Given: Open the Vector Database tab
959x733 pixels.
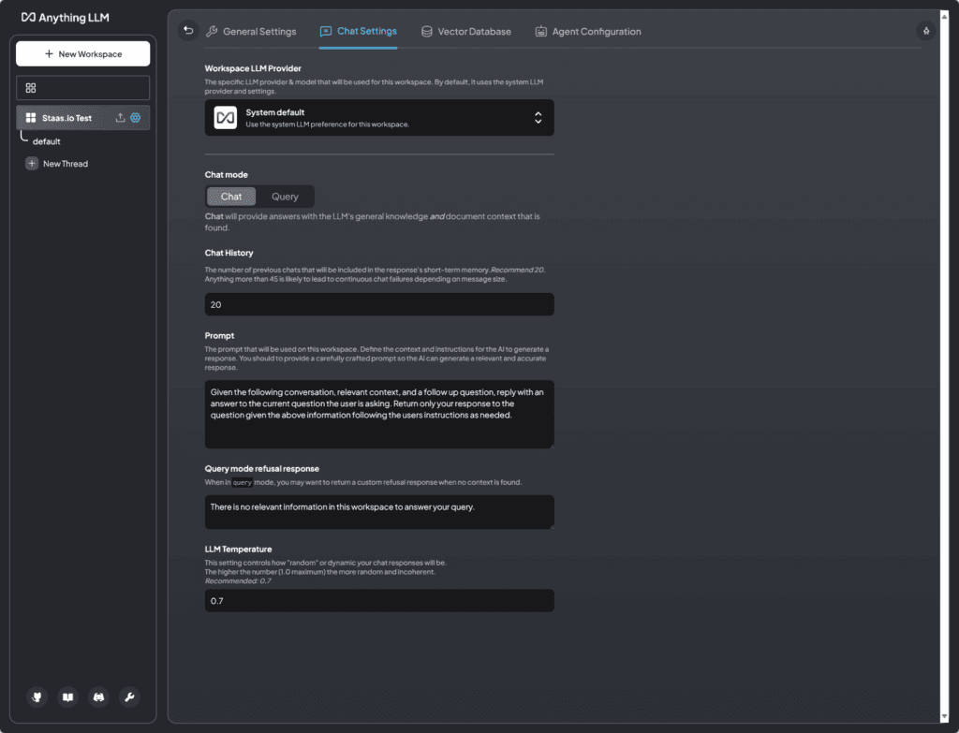Looking at the screenshot, I should (x=466, y=31).
